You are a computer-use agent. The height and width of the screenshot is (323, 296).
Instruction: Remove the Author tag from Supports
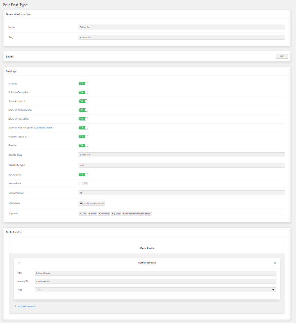[113, 214]
